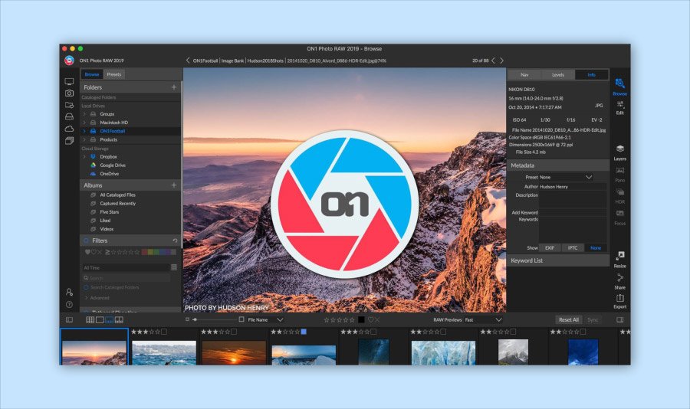Screen dimensions: 690x409
Task: Add a new album with the plus icon
Action: [174, 185]
